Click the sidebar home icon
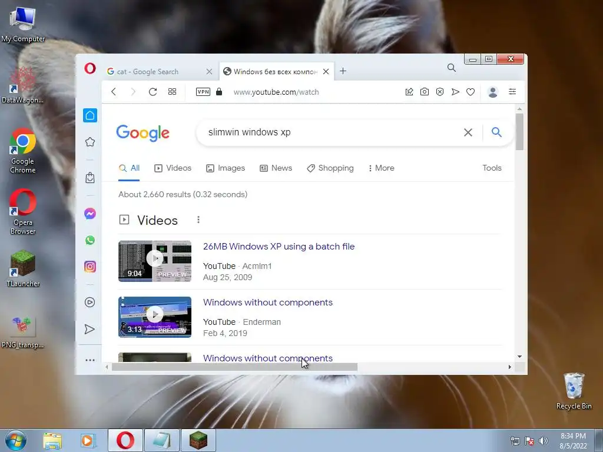Screen dimensions: 603x452 tap(90, 115)
